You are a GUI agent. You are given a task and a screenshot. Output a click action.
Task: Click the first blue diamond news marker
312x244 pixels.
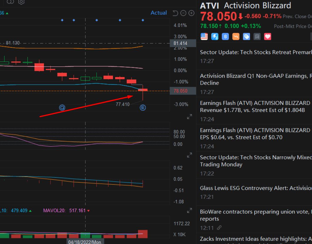[62, 20]
